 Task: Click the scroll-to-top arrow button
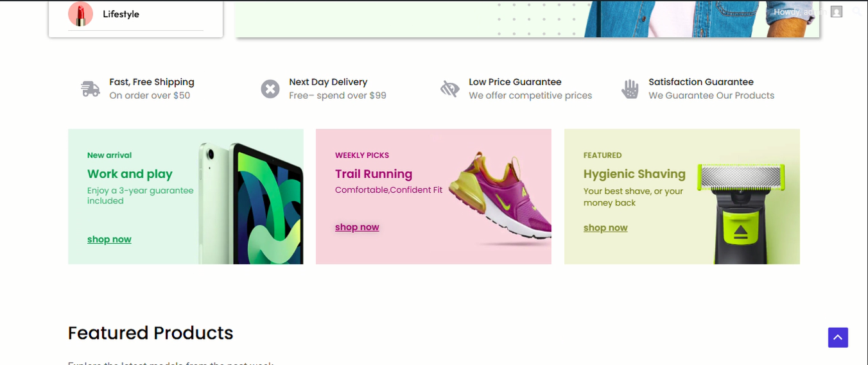(x=838, y=337)
